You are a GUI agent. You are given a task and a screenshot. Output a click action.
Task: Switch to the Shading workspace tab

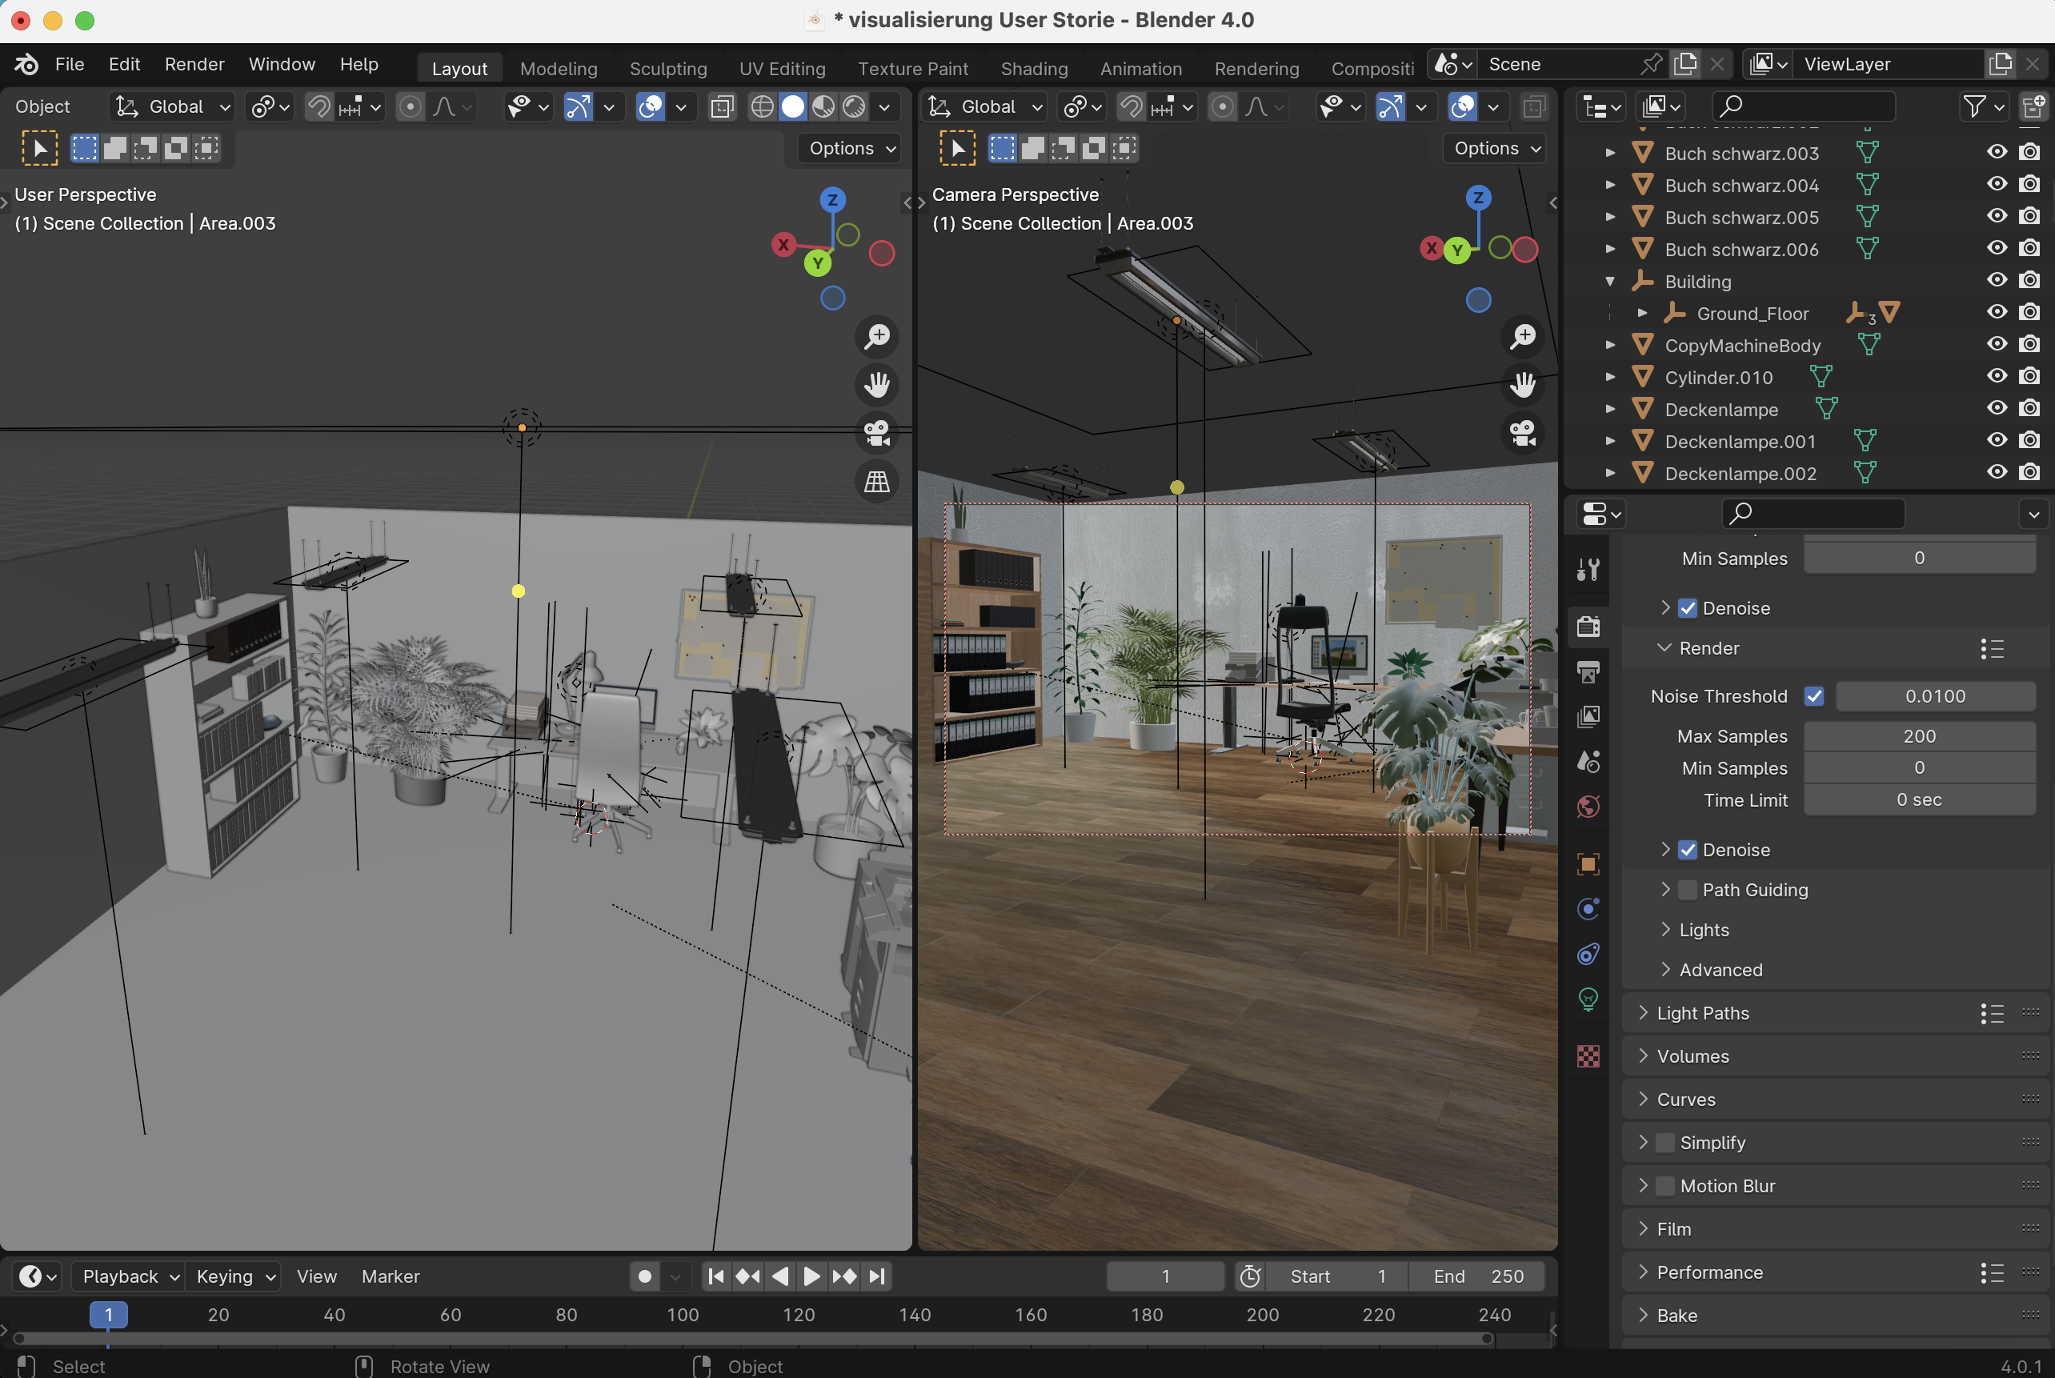(x=1034, y=69)
